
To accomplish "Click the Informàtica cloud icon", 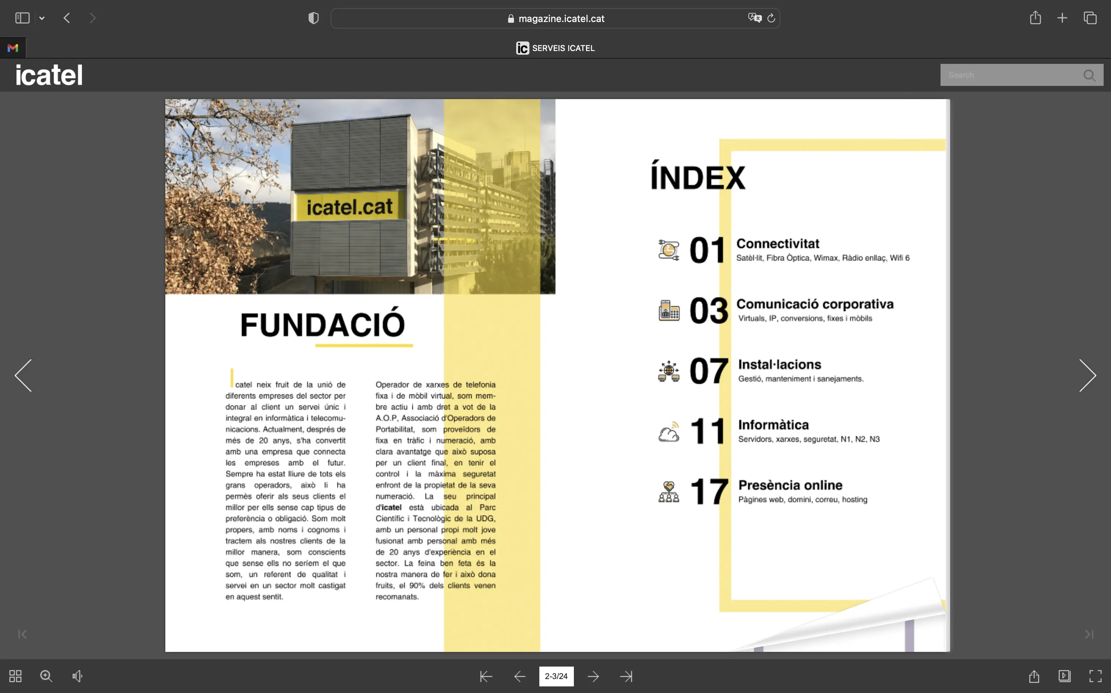I will coord(669,431).
